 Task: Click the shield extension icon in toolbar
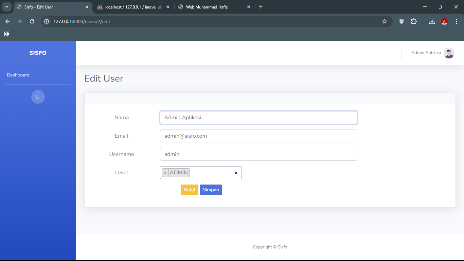pos(401,21)
